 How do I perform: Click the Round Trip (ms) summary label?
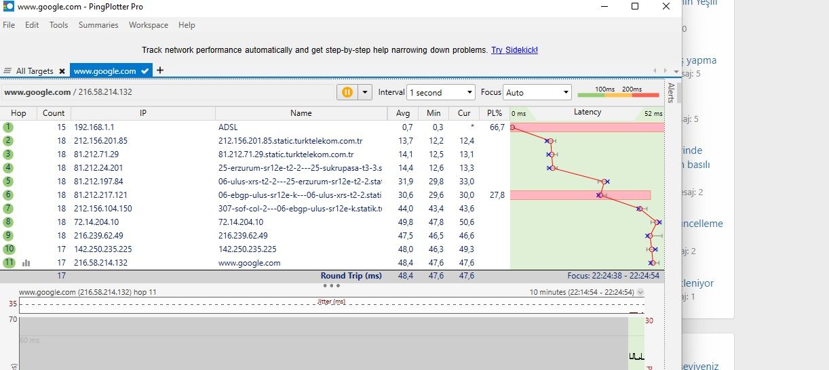point(351,276)
